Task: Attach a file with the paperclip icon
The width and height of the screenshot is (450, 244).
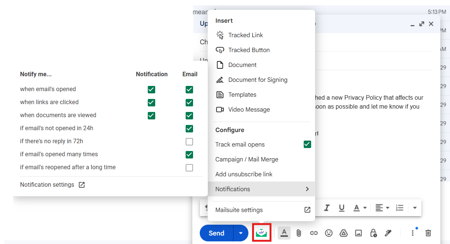Action: pyautogui.click(x=299, y=233)
